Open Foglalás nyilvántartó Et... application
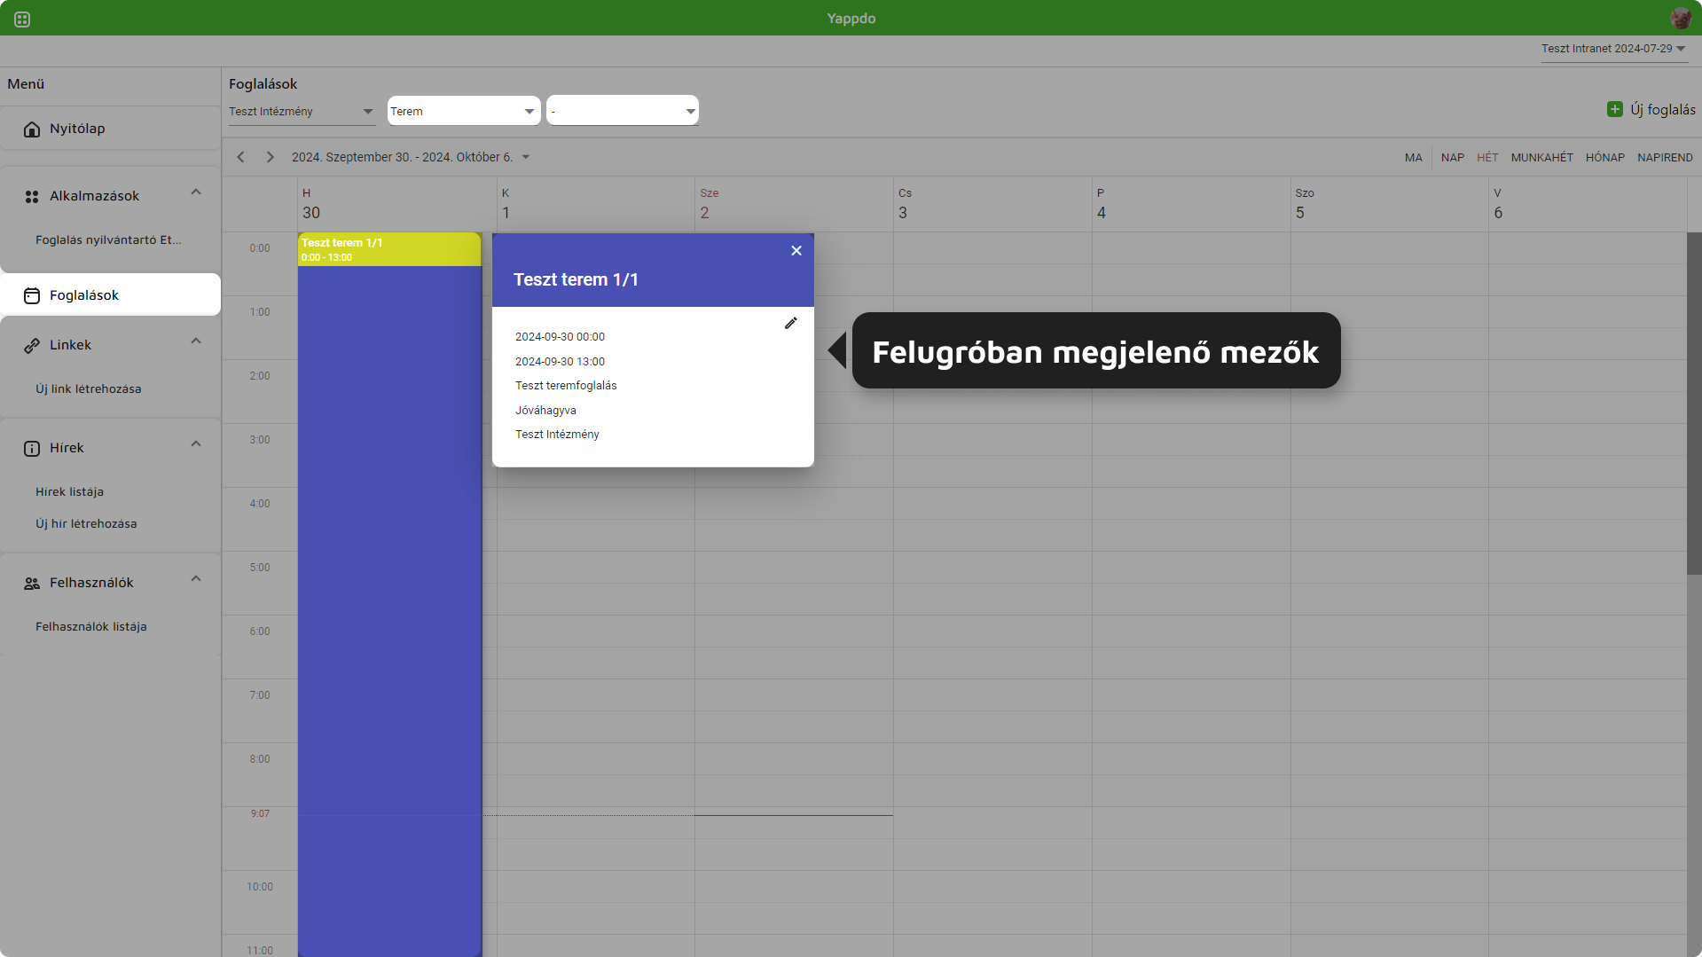This screenshot has height=957, width=1702. pos(108,240)
